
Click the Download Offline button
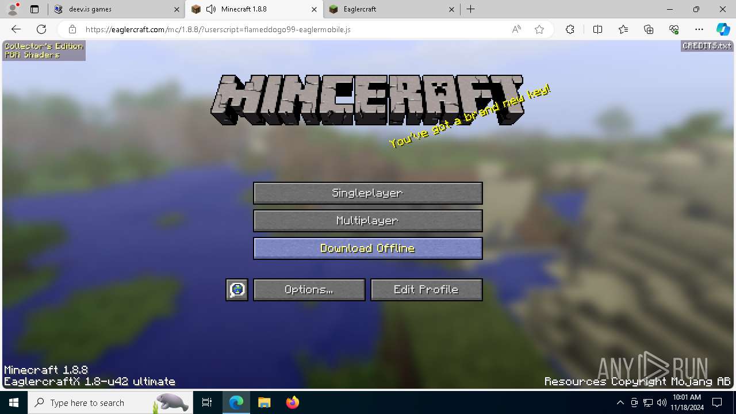368,248
